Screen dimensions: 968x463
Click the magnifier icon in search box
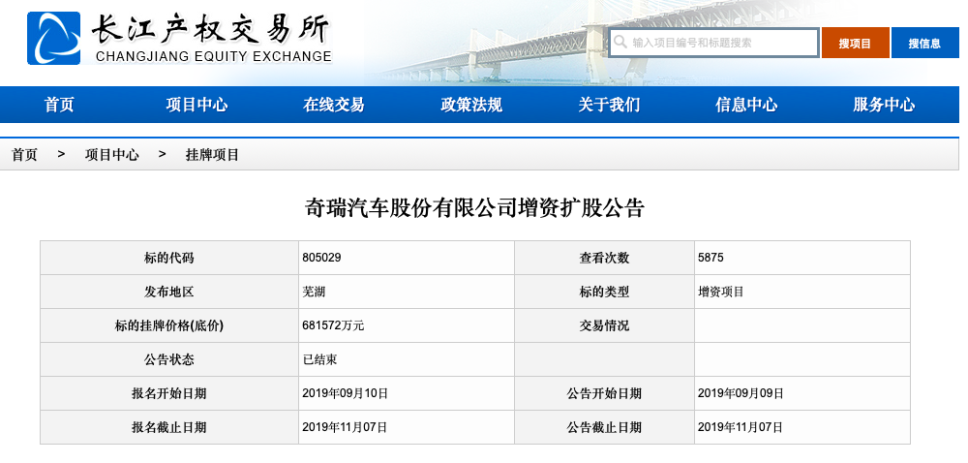pyautogui.click(x=620, y=42)
